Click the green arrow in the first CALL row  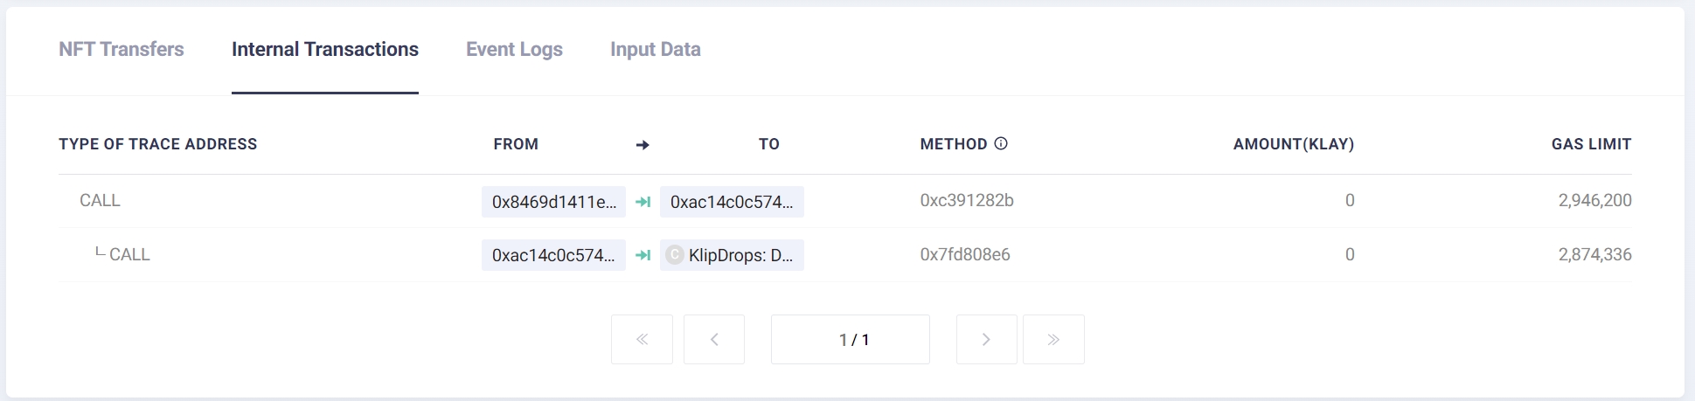pos(643,202)
